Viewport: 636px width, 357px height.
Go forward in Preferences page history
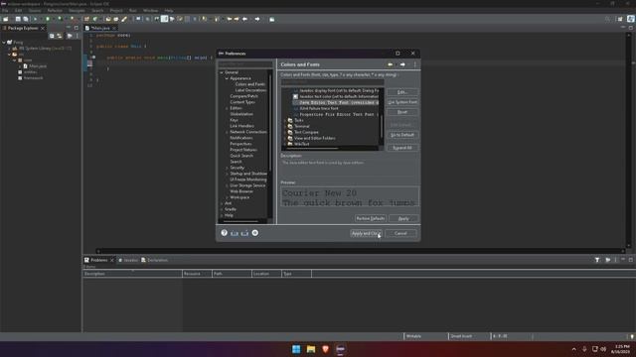click(402, 64)
